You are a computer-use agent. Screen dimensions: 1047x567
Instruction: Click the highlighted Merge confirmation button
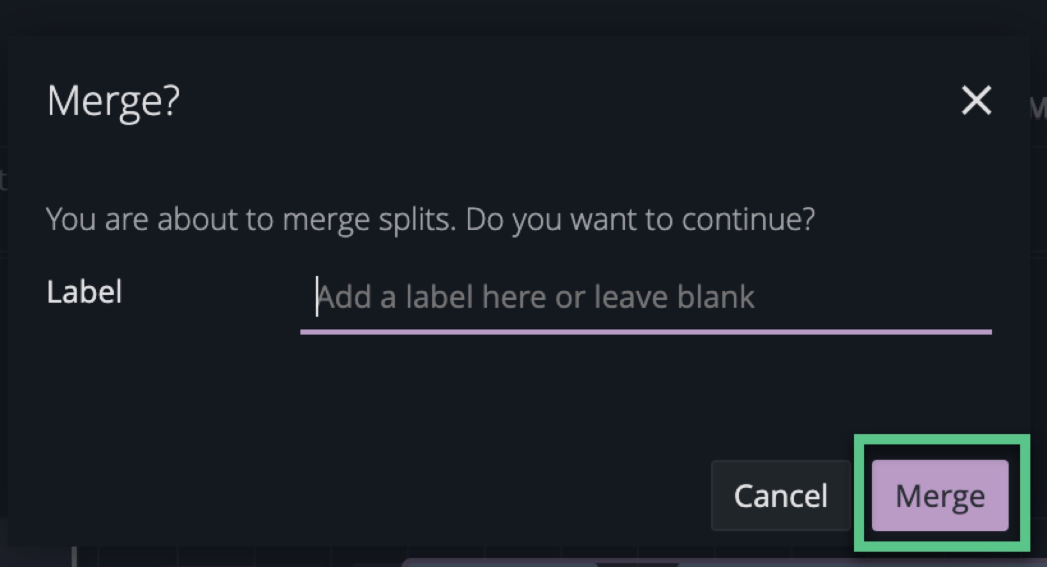point(940,495)
